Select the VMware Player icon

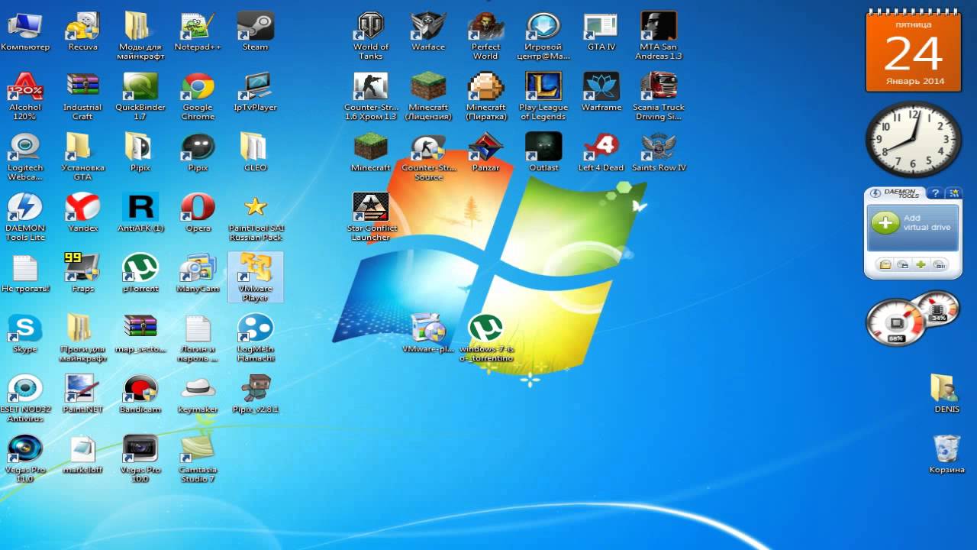tap(255, 277)
